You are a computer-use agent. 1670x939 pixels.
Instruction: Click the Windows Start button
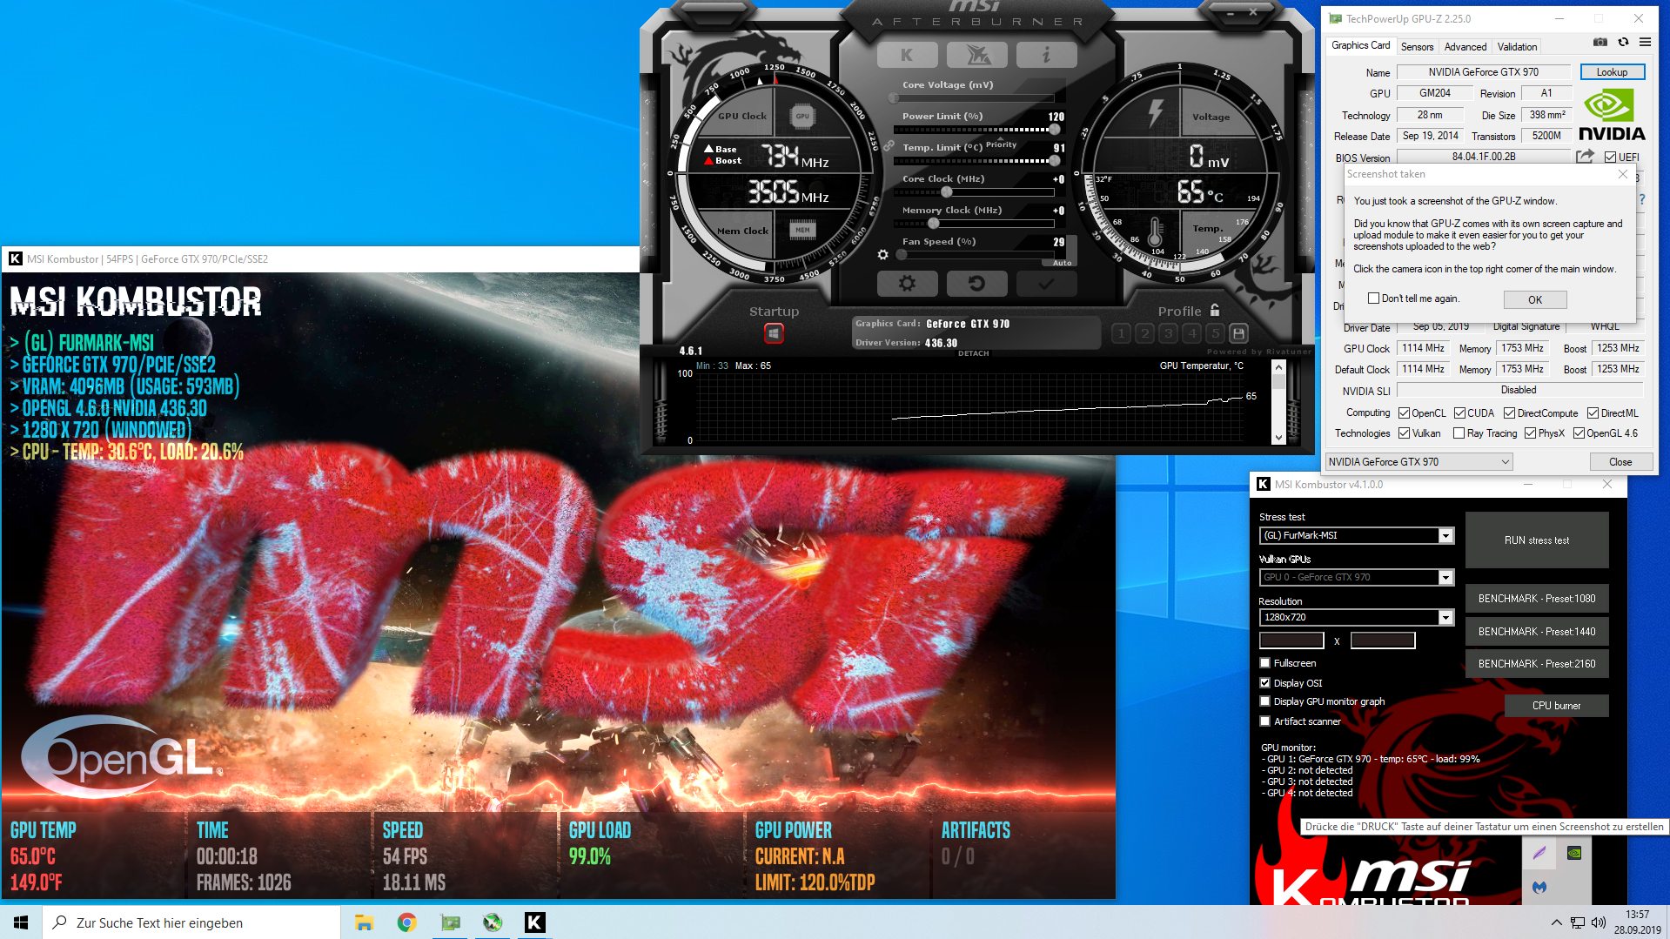click(x=21, y=922)
